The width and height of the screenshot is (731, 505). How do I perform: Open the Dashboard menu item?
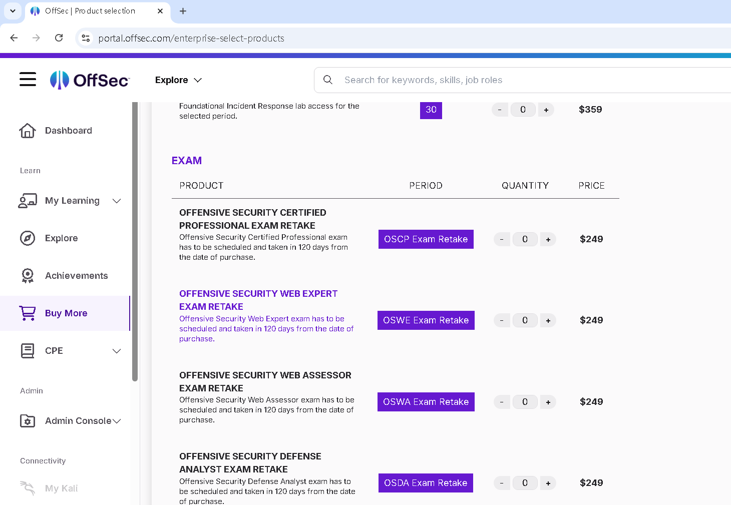point(65,131)
